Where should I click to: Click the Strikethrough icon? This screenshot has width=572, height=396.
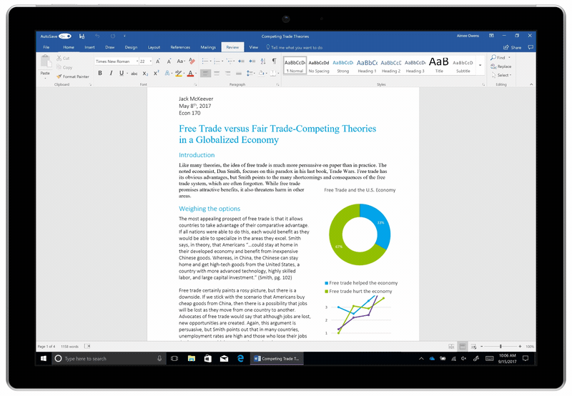[132, 73]
